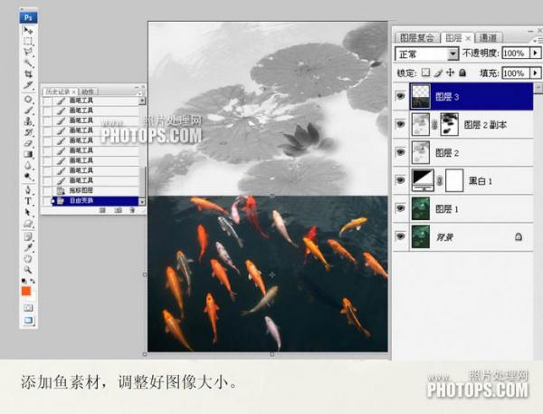Viewport: 543px width, 414px height.
Task: Select the Crop tool
Action: [x=28, y=73]
